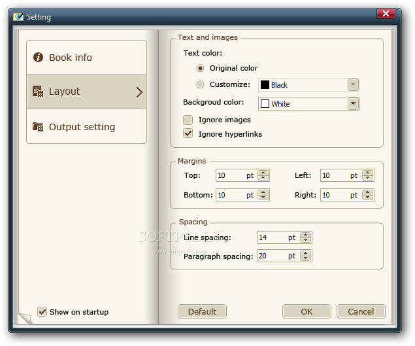This screenshot has width=415, height=346.
Task: Increase the Paragraph spacing value
Action: click(305, 253)
